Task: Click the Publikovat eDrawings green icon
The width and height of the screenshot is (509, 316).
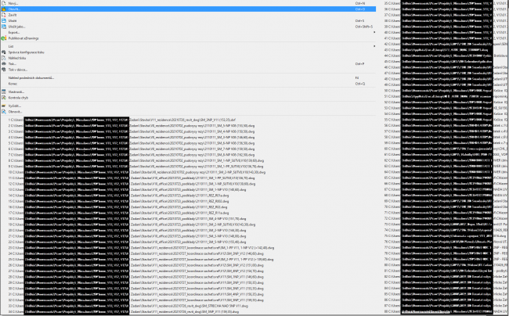Action: pos(4,38)
